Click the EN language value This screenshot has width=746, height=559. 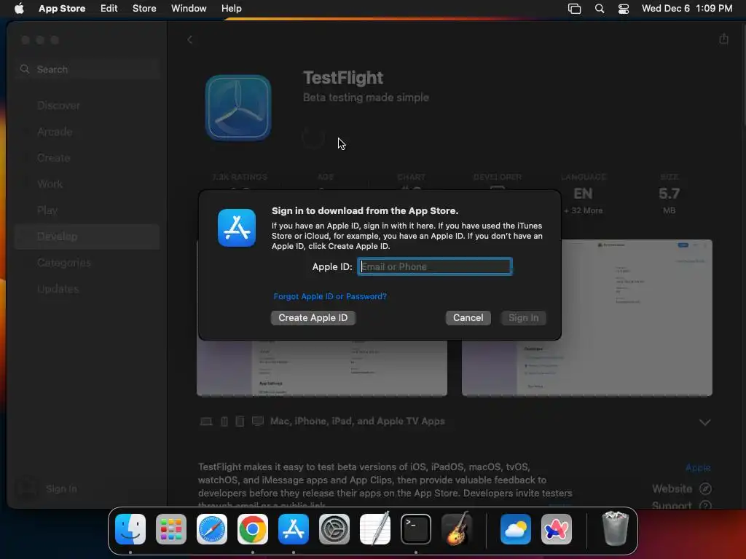[584, 194]
